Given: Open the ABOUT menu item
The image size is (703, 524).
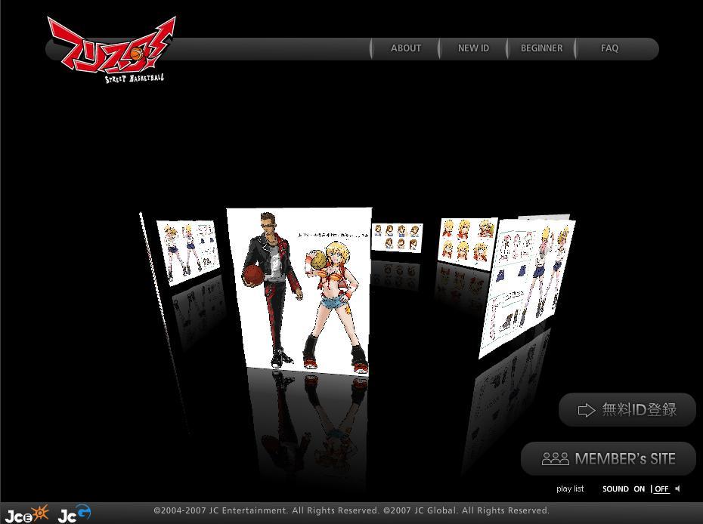Looking at the screenshot, I should (406, 48).
